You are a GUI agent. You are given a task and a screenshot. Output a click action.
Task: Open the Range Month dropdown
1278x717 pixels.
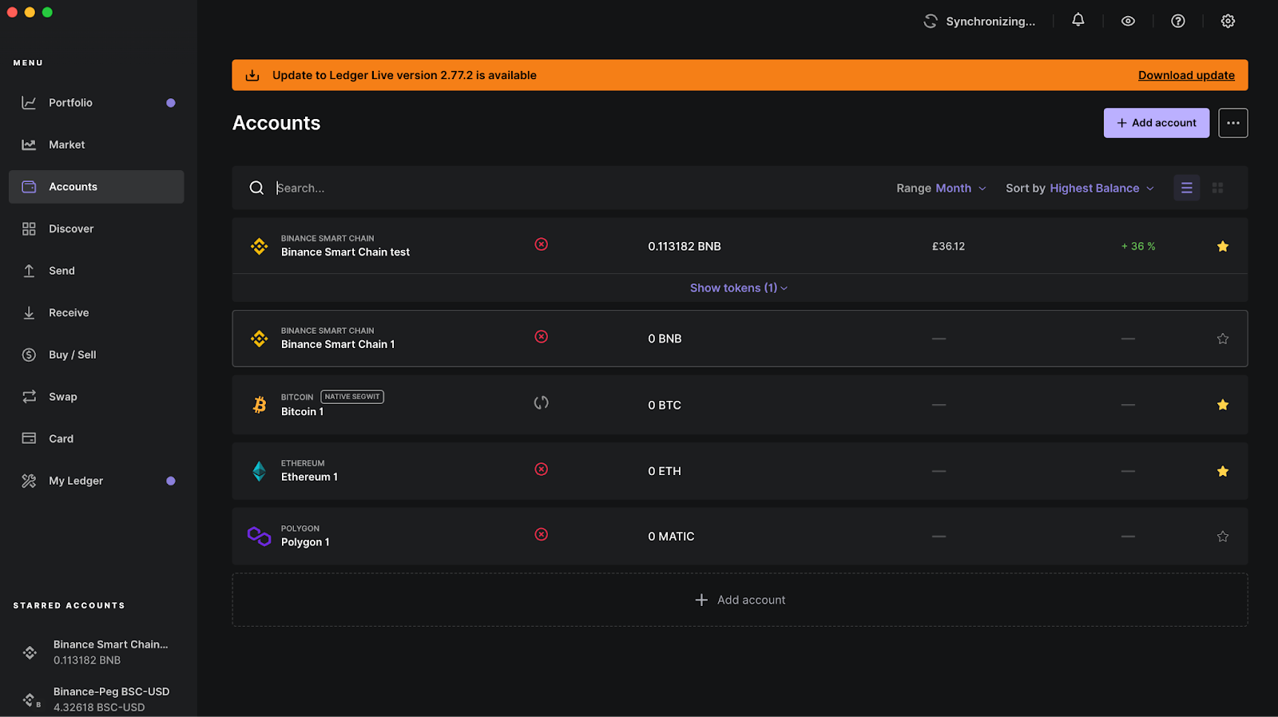click(x=941, y=188)
